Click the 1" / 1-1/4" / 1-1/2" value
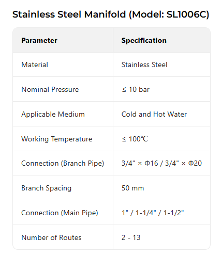222x256 pixels. [153, 213]
